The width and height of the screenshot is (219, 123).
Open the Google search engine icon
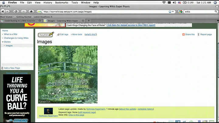[180, 12]
